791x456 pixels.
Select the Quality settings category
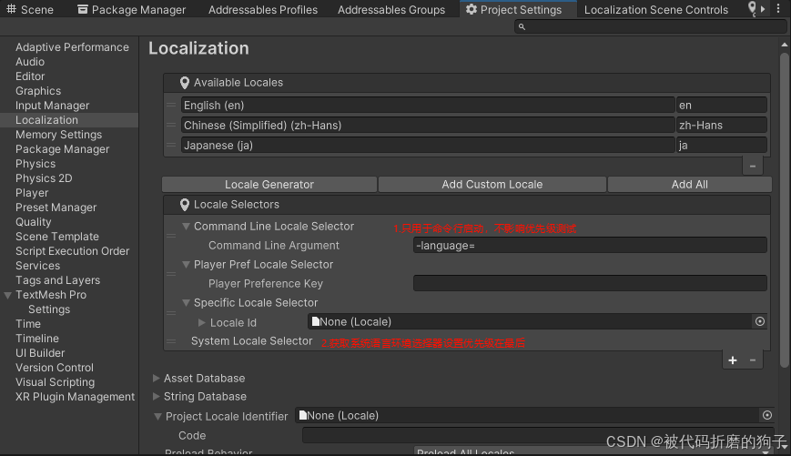point(34,222)
